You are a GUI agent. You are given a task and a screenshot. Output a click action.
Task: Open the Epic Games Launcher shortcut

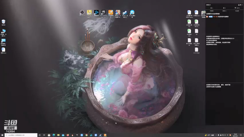tap(103, 14)
